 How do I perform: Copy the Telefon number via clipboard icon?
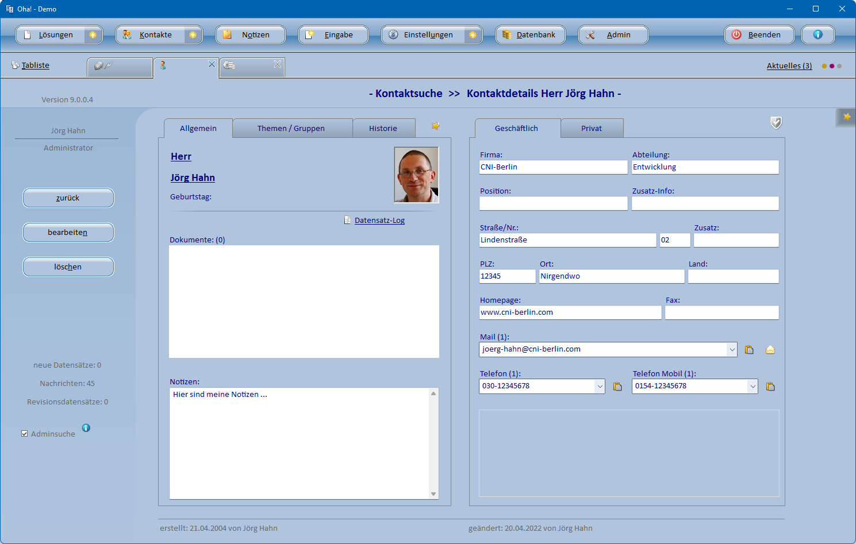(x=617, y=387)
